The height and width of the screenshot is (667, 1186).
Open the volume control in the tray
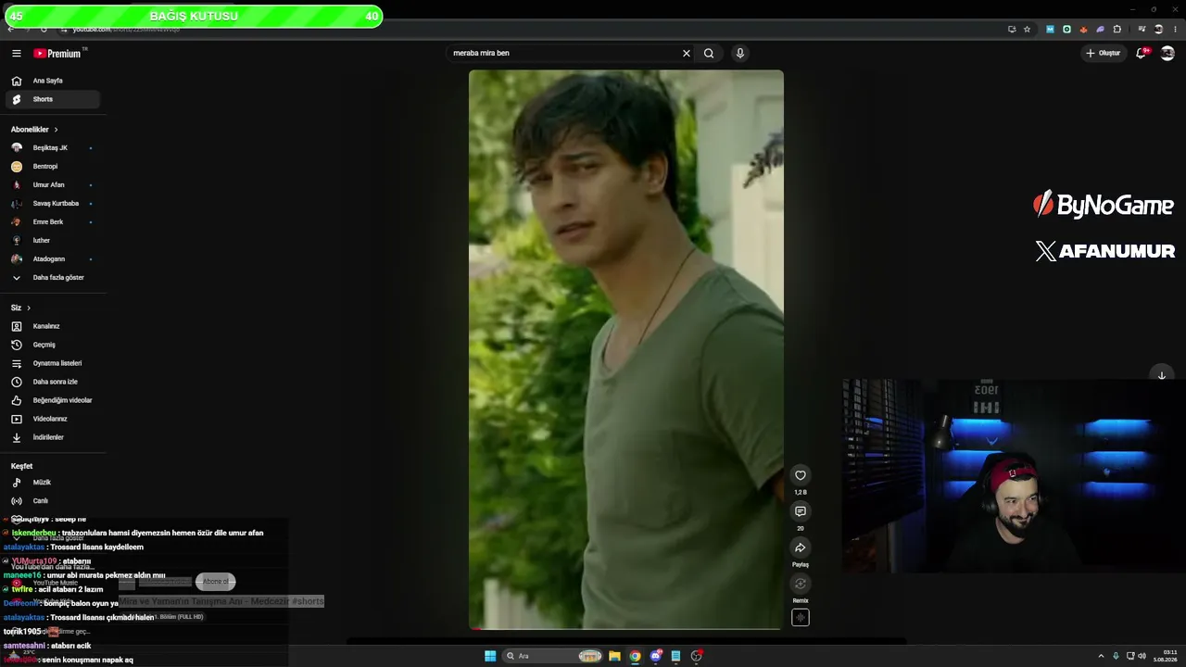point(1142,656)
